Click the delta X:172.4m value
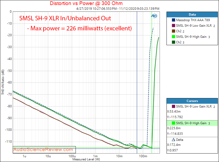Viewport: 219px width, 162px height. point(174,145)
